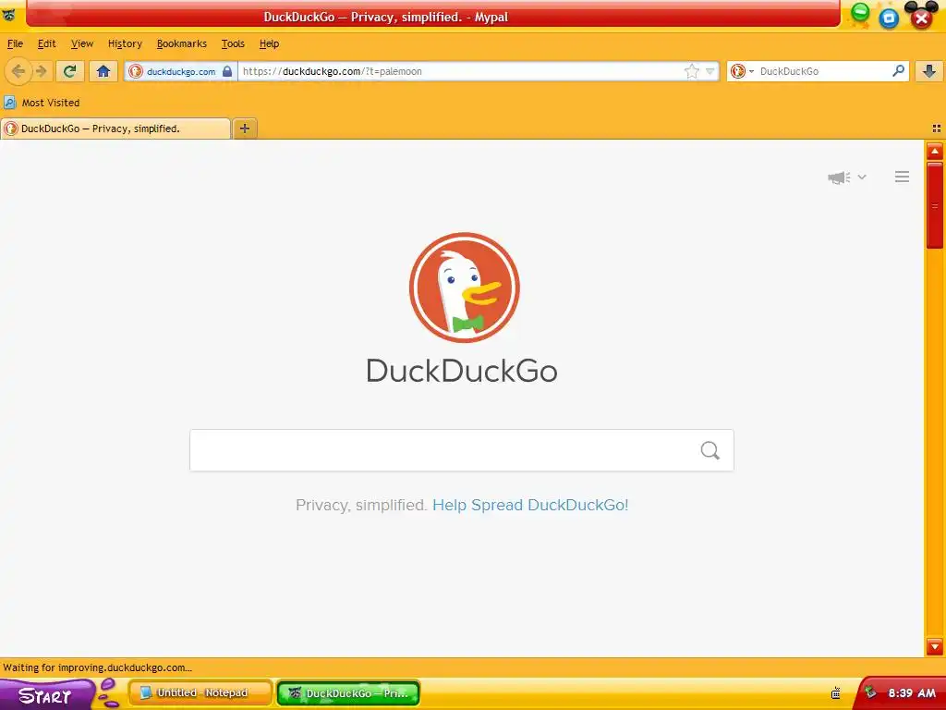
Task: Click the search magnifier in the search box
Action: click(710, 450)
